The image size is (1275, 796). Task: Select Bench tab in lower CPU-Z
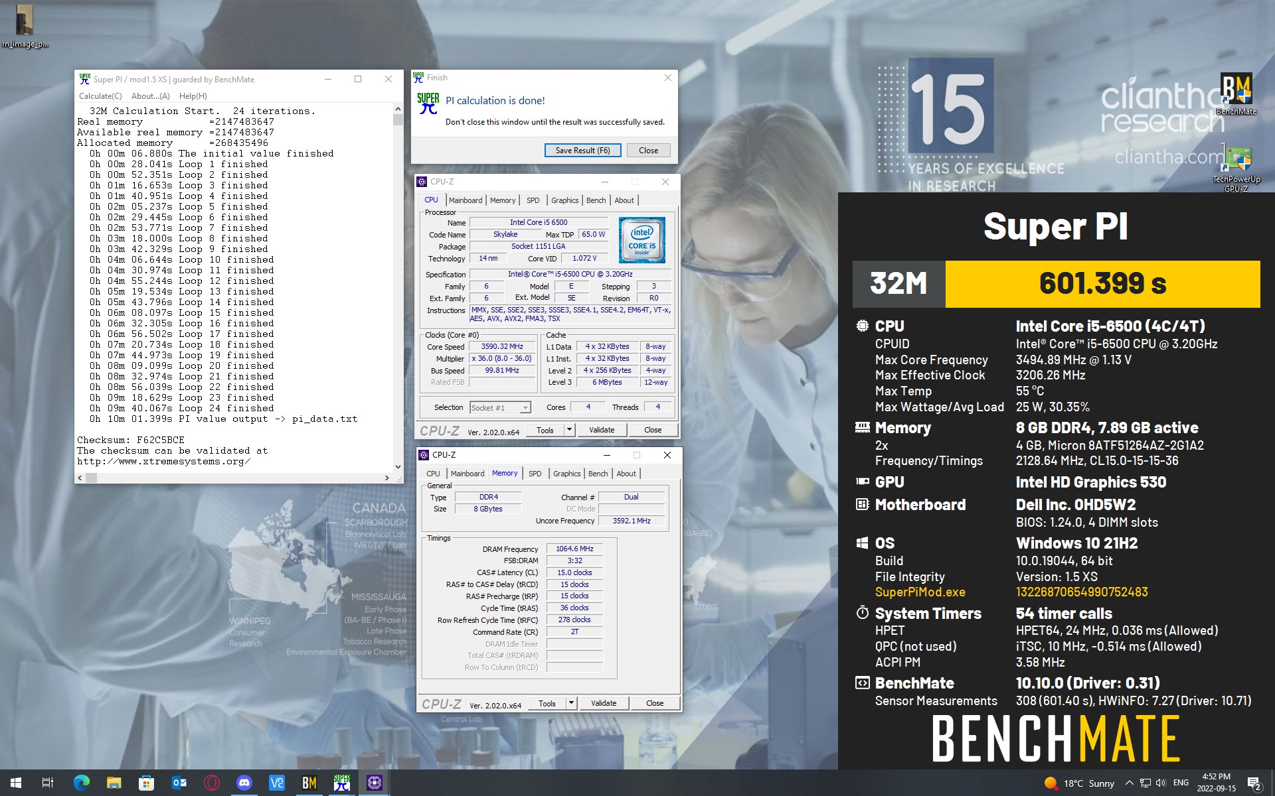pos(598,474)
